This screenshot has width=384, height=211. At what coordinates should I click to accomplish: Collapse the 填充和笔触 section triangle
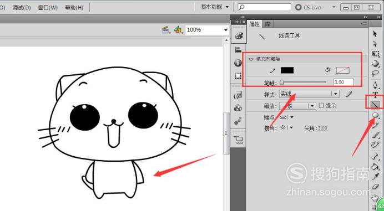click(251, 59)
